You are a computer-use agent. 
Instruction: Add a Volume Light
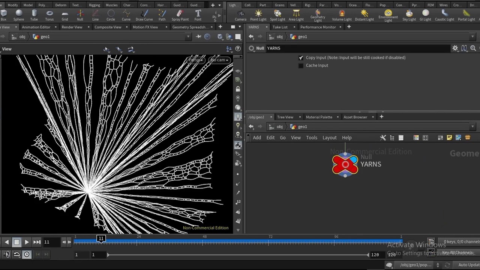coord(342,15)
